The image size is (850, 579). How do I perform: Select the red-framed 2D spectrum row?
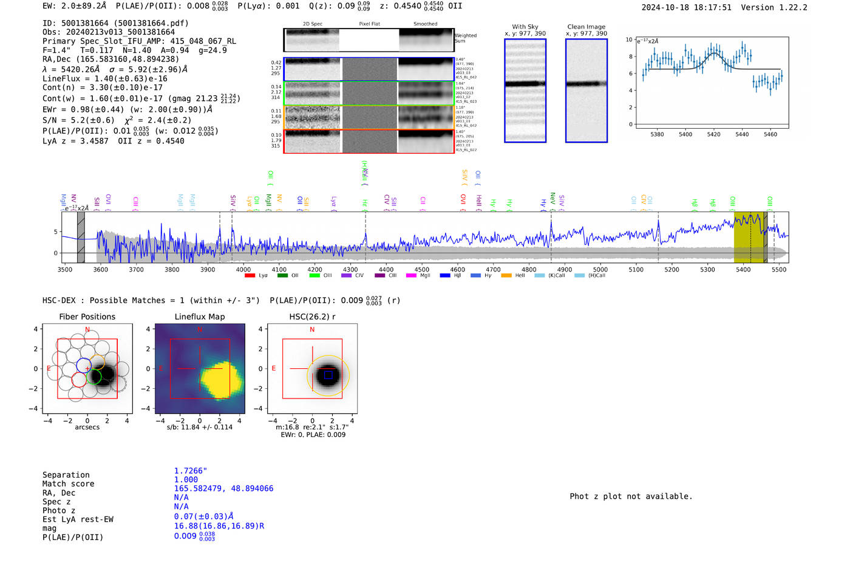(x=369, y=142)
